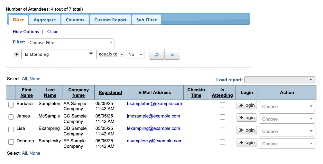This screenshot has height=164, width=323.
Task: Sort by Registered column header
Action: click(110, 92)
